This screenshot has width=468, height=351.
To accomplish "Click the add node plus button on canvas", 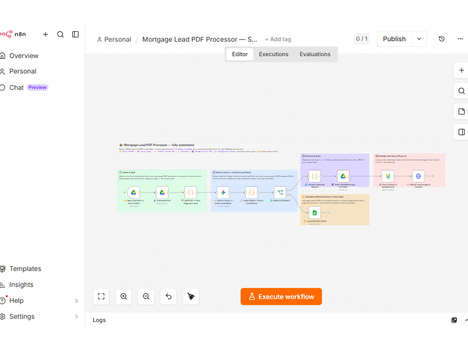I will (x=461, y=70).
